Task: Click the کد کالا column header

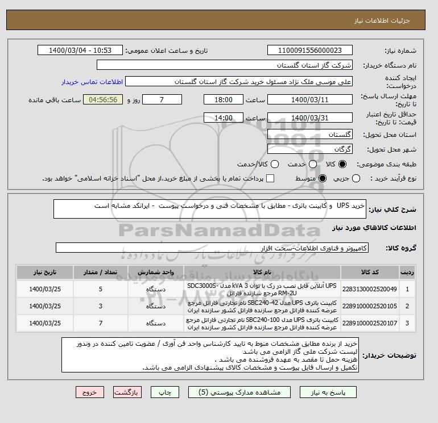Action: click(x=370, y=272)
